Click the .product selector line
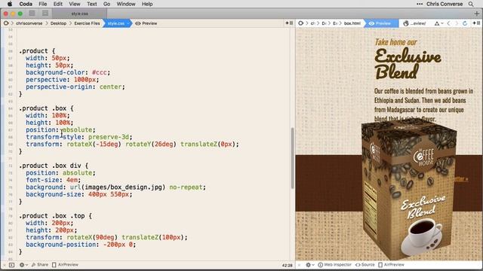The width and height of the screenshot is (483, 271). [37, 51]
